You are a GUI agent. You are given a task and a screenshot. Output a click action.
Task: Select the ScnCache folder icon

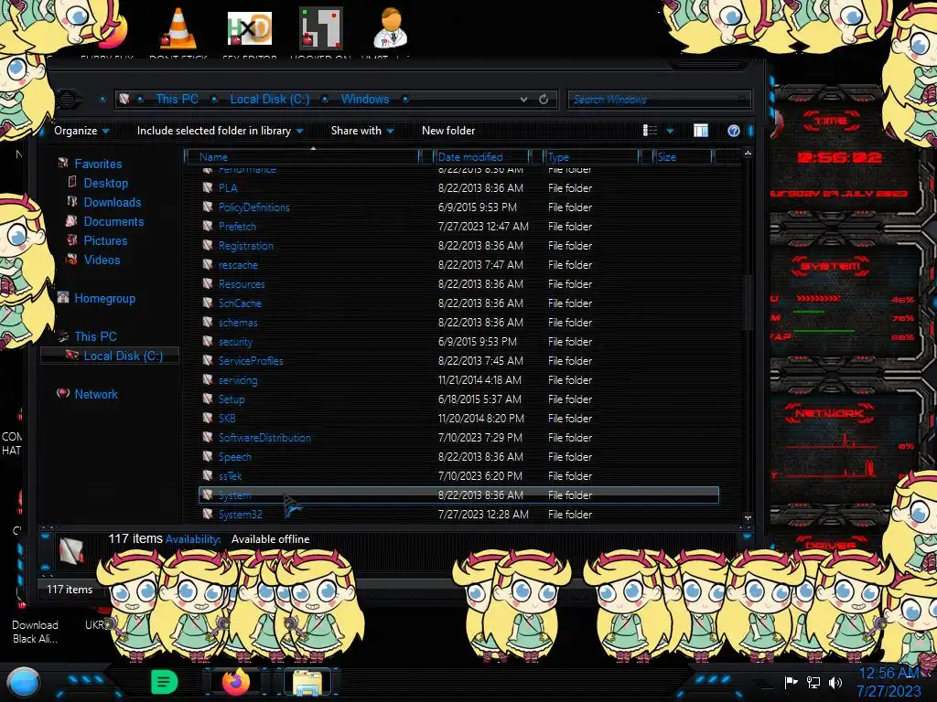pyautogui.click(x=208, y=303)
